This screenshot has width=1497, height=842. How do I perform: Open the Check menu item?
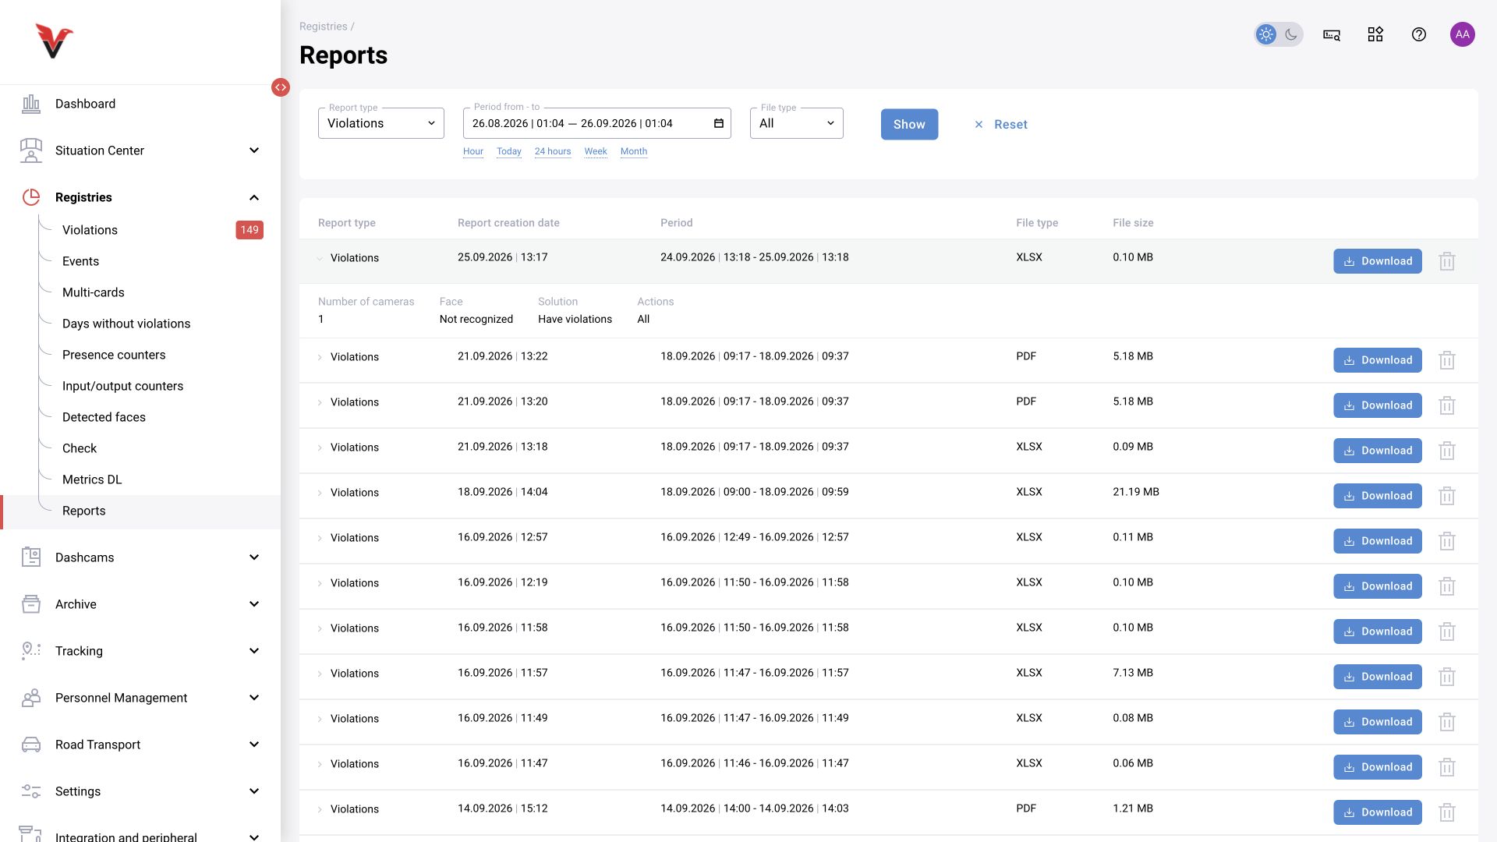[x=80, y=448]
